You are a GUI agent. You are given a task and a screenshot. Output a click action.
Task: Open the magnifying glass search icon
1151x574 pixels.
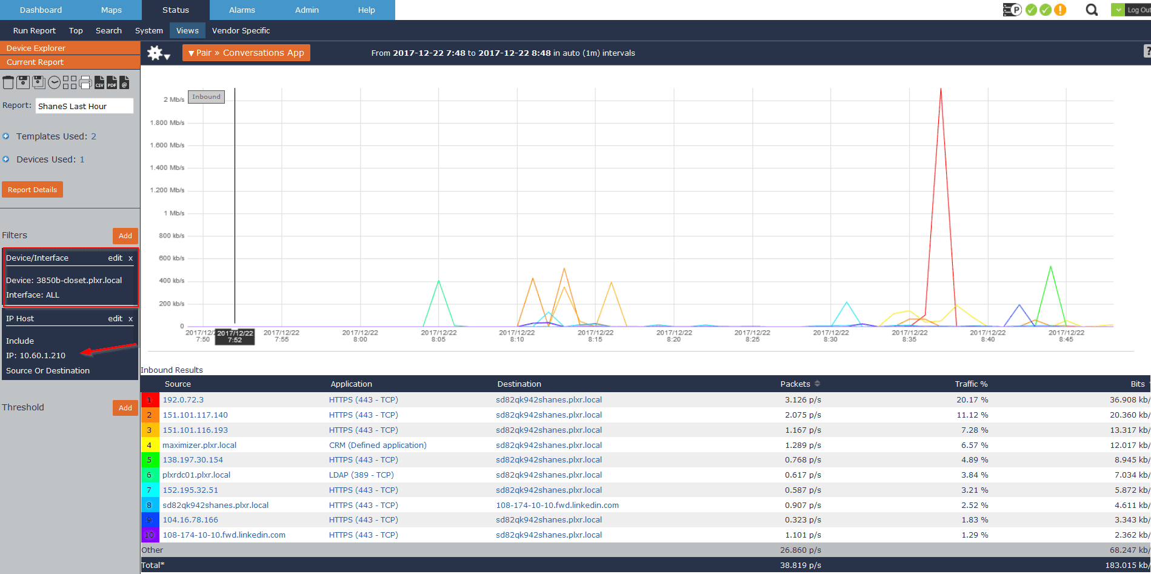tap(1092, 10)
